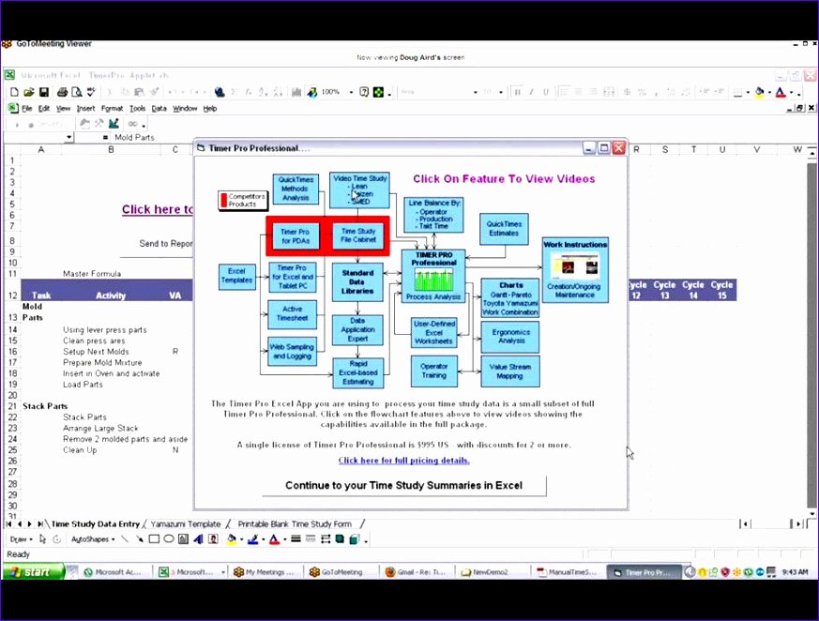Open the font size dropdown arrow
This screenshot has width=819, height=621.
click(x=500, y=93)
